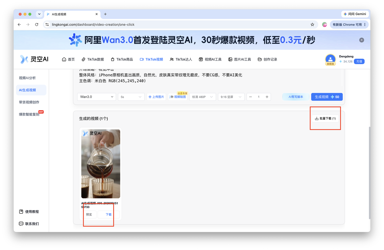Viewport: 384px width, 250px height.
Task: Click the 批量下载 (1) button
Action: [x=325, y=119]
